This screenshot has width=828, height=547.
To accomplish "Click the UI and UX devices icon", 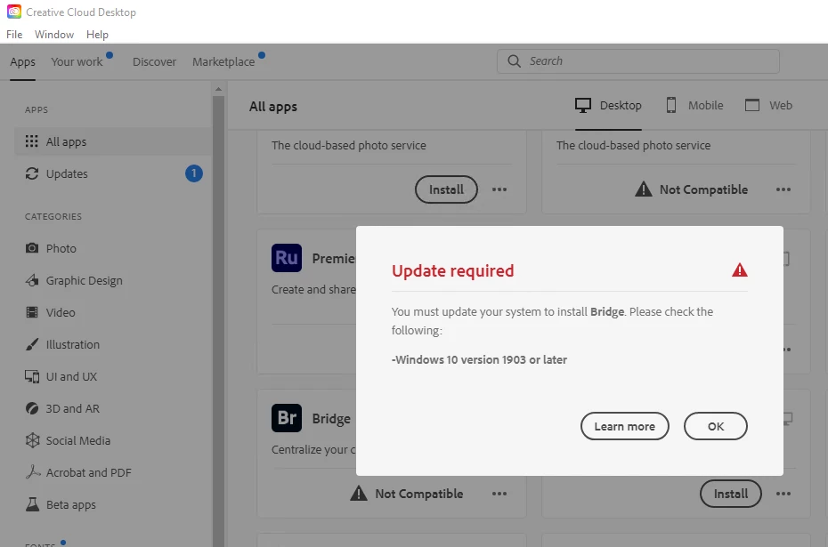I will [32, 376].
